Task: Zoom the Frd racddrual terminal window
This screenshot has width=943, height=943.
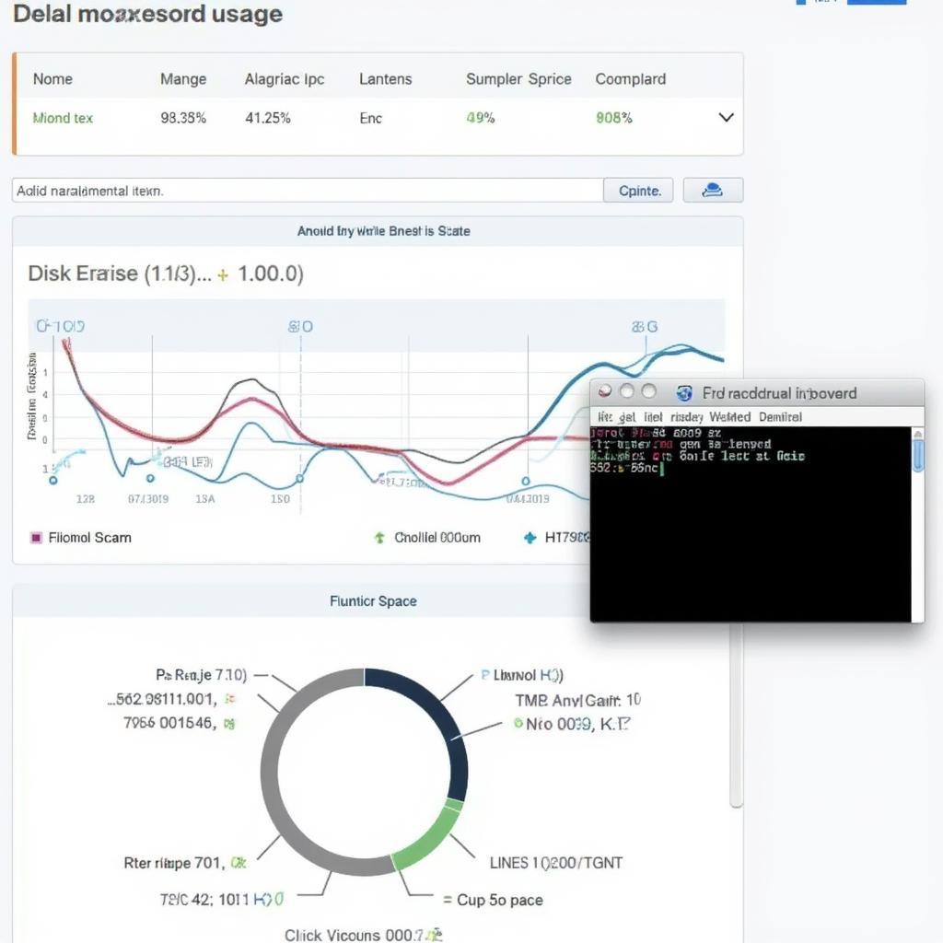Action: (648, 391)
